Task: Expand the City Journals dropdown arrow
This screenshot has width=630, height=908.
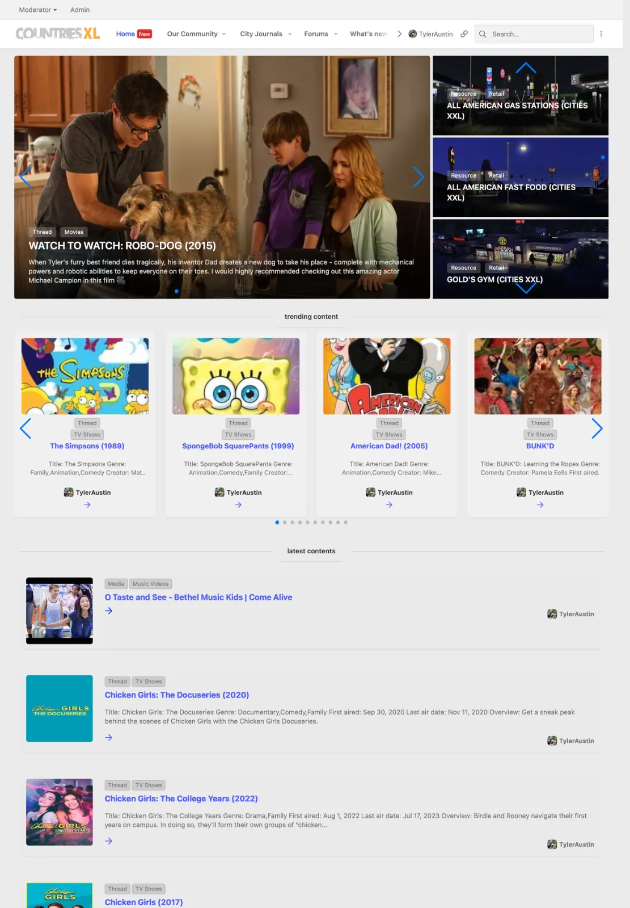Action: pos(290,34)
